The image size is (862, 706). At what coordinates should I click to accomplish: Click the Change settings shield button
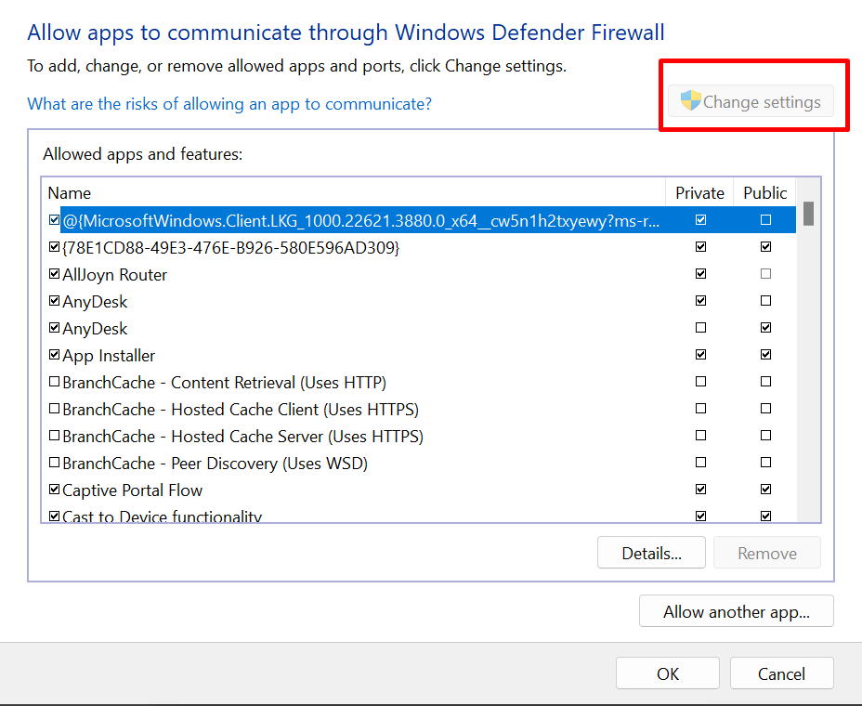point(751,102)
